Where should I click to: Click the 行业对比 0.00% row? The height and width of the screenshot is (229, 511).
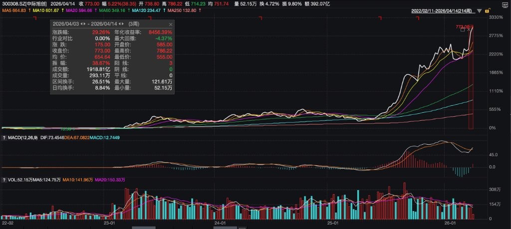(x=81, y=38)
